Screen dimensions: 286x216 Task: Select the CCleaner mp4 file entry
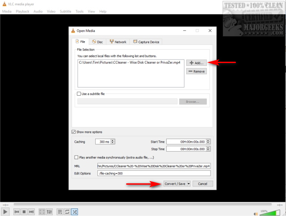pos(130,63)
